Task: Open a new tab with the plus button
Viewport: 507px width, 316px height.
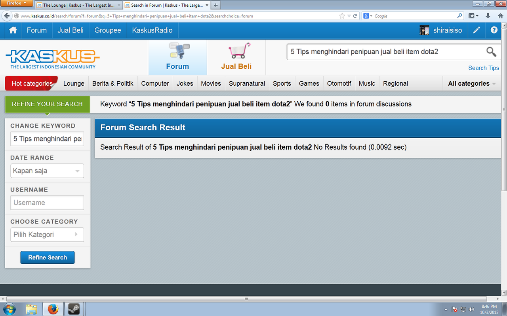Action: (x=216, y=5)
